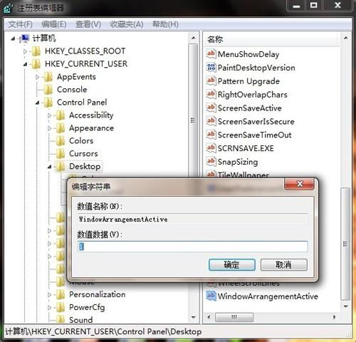
Task: Click the Sound folder icon
Action: click(x=61, y=319)
